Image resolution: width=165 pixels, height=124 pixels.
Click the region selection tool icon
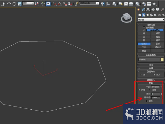tap(3, 4)
